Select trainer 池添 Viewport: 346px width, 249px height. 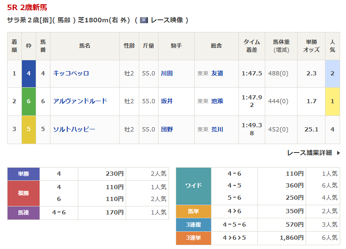pyautogui.click(x=217, y=101)
